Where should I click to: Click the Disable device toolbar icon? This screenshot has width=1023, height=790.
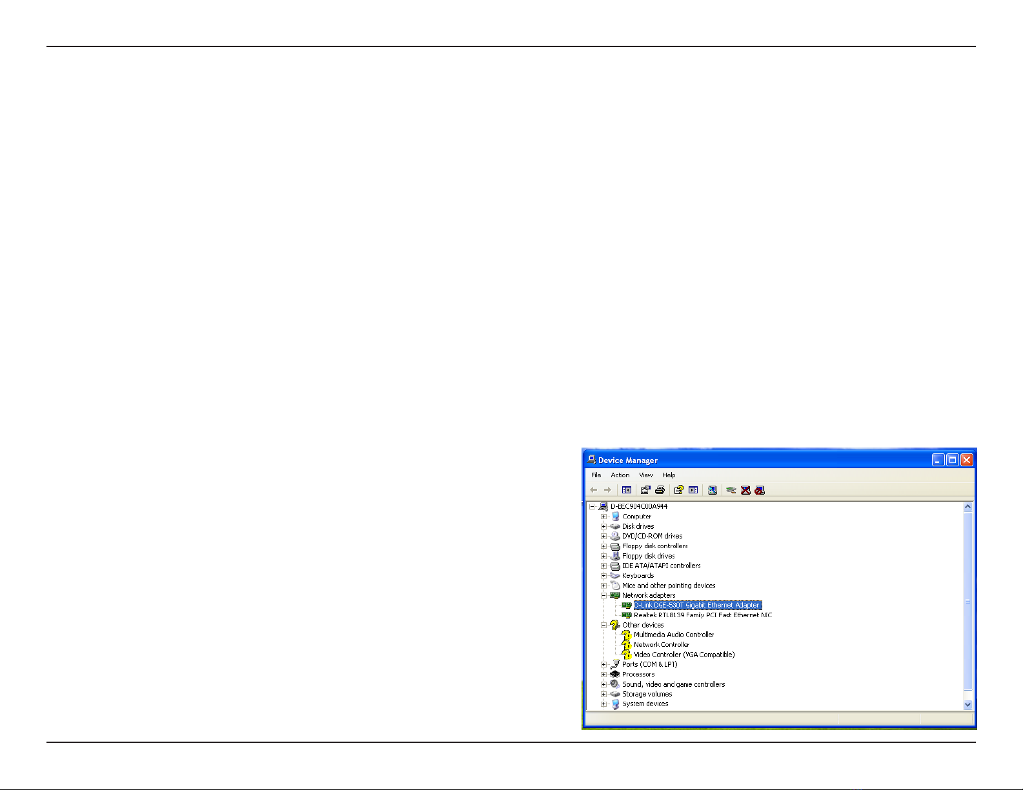pos(760,490)
